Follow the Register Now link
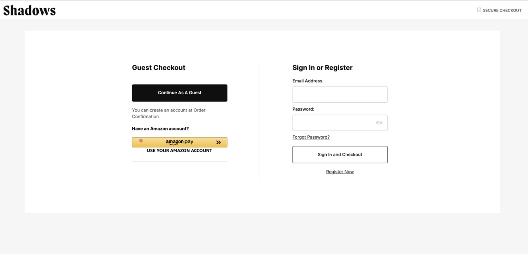The image size is (528, 254). (x=340, y=172)
